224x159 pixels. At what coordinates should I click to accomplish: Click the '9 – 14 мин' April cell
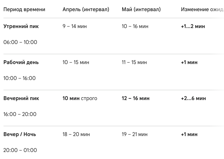tap(75, 26)
